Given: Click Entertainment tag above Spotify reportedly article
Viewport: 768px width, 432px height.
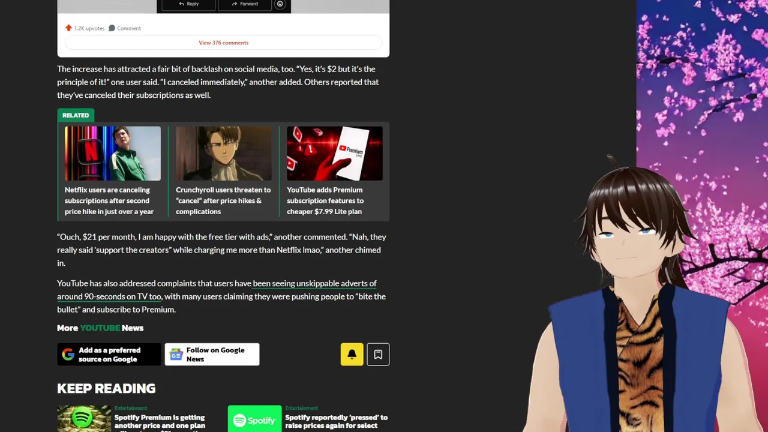Looking at the screenshot, I should click(301, 408).
